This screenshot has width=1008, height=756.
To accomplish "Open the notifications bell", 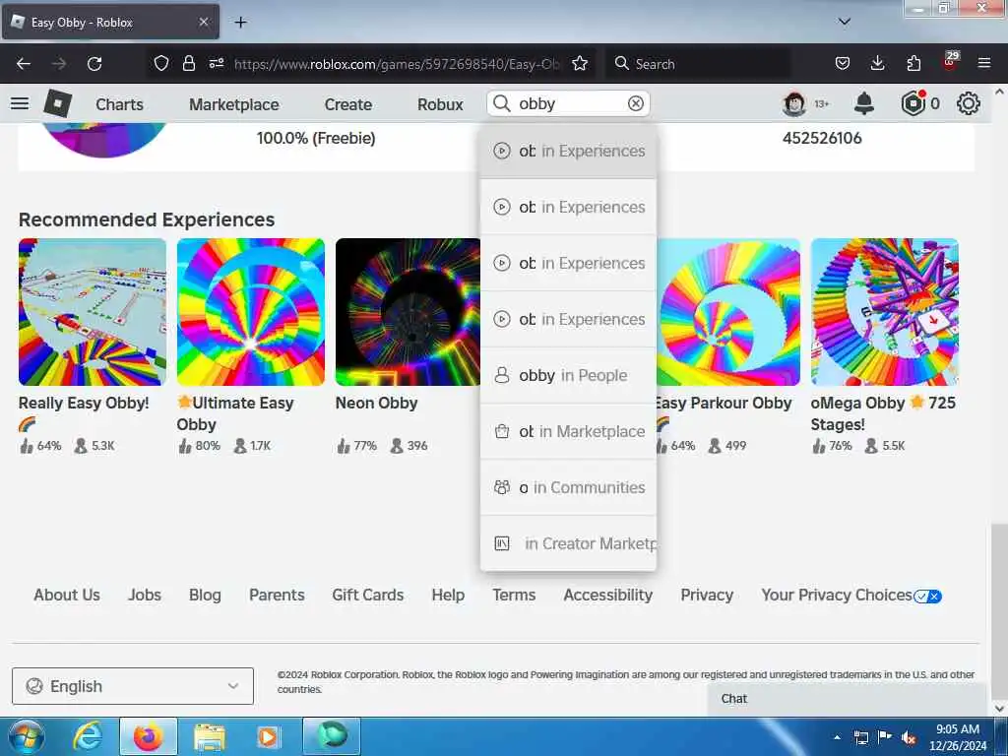I will 864,103.
